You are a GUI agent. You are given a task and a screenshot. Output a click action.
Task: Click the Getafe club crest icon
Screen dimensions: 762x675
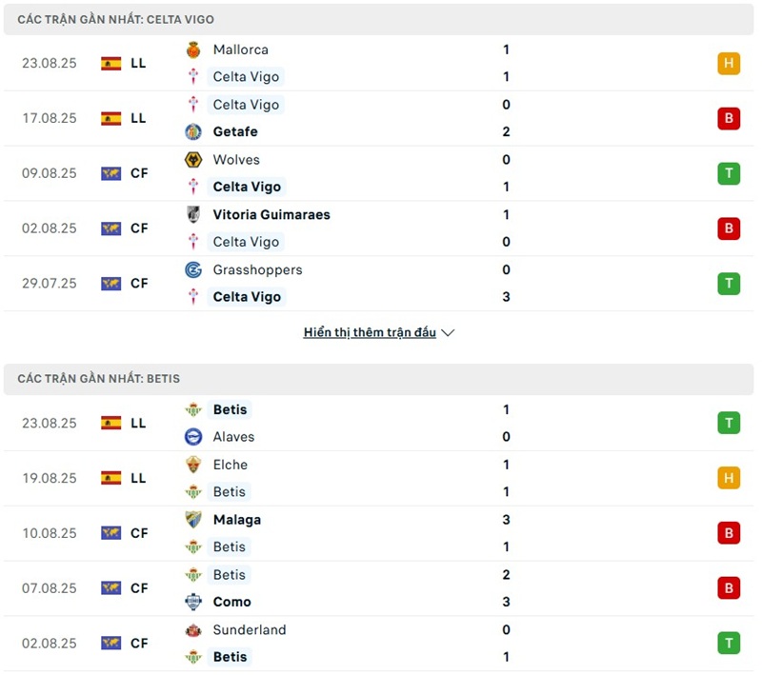point(193,131)
